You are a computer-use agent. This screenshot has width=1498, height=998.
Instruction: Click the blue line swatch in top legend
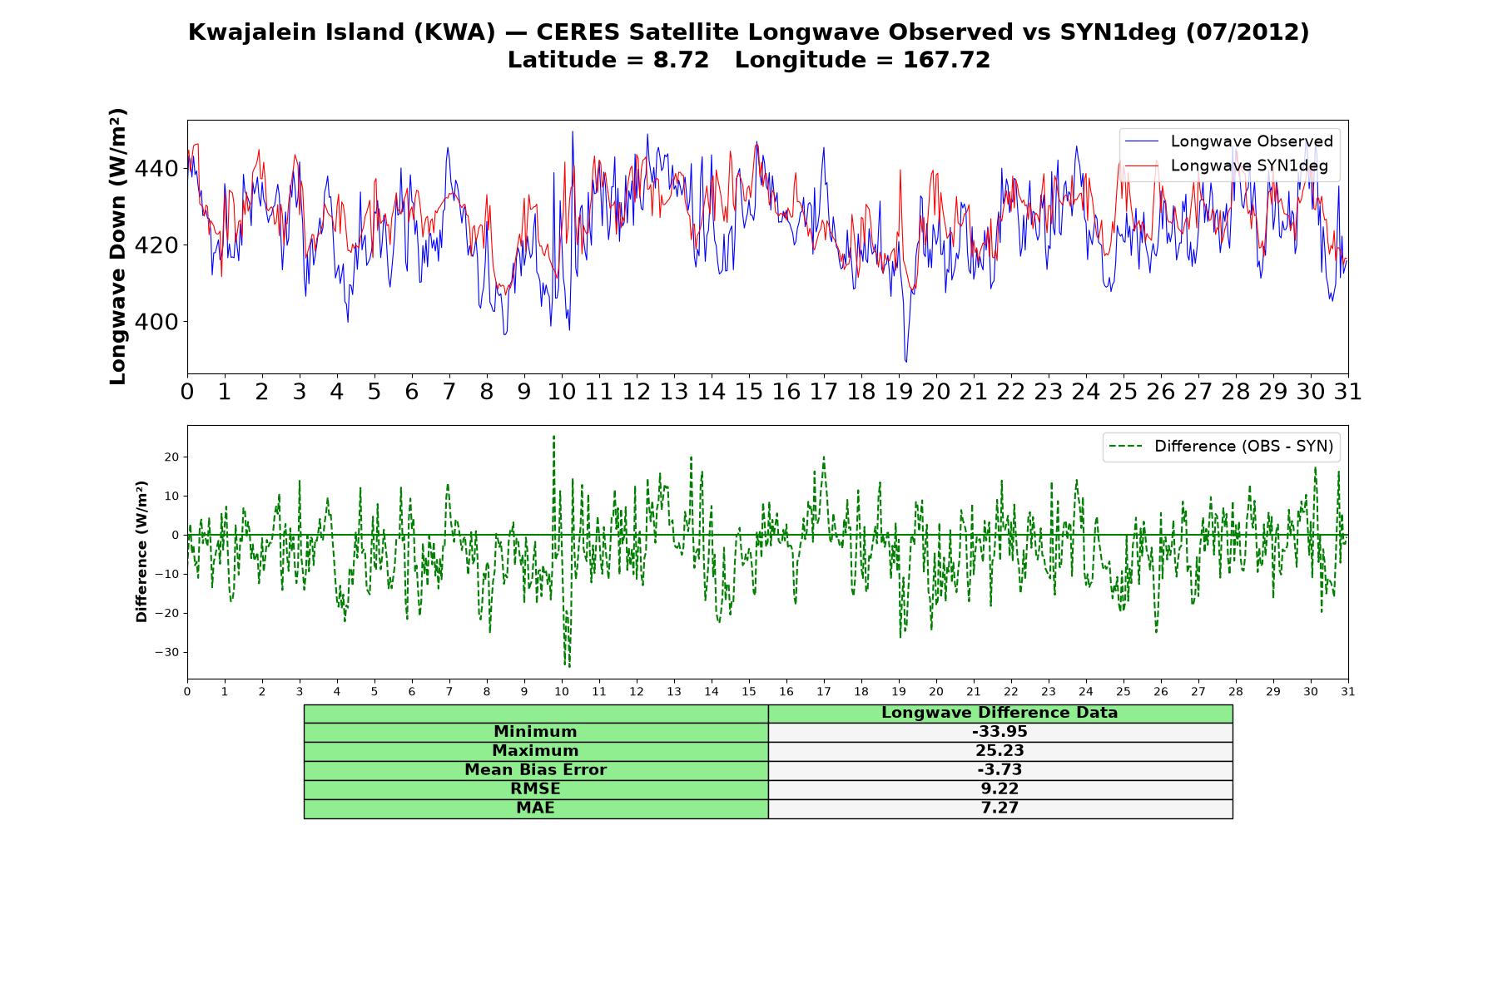click(x=1142, y=141)
